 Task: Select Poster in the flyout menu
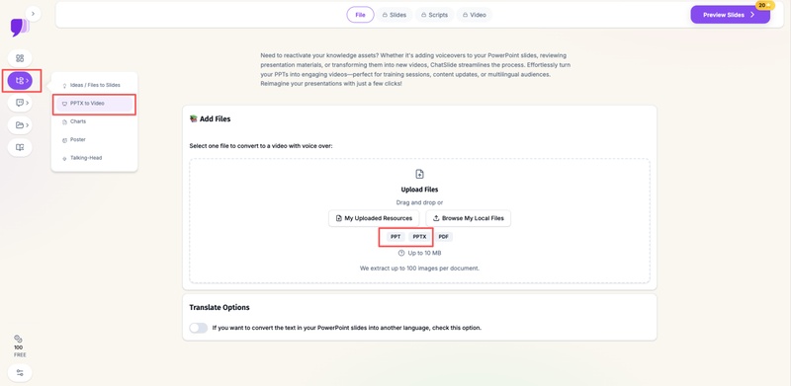coord(94,139)
